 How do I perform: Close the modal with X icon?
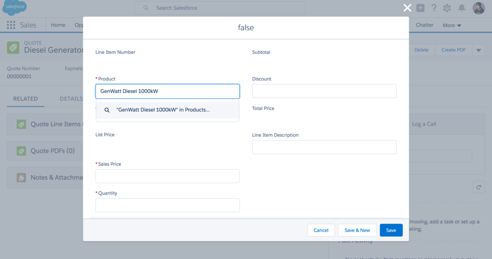[407, 8]
